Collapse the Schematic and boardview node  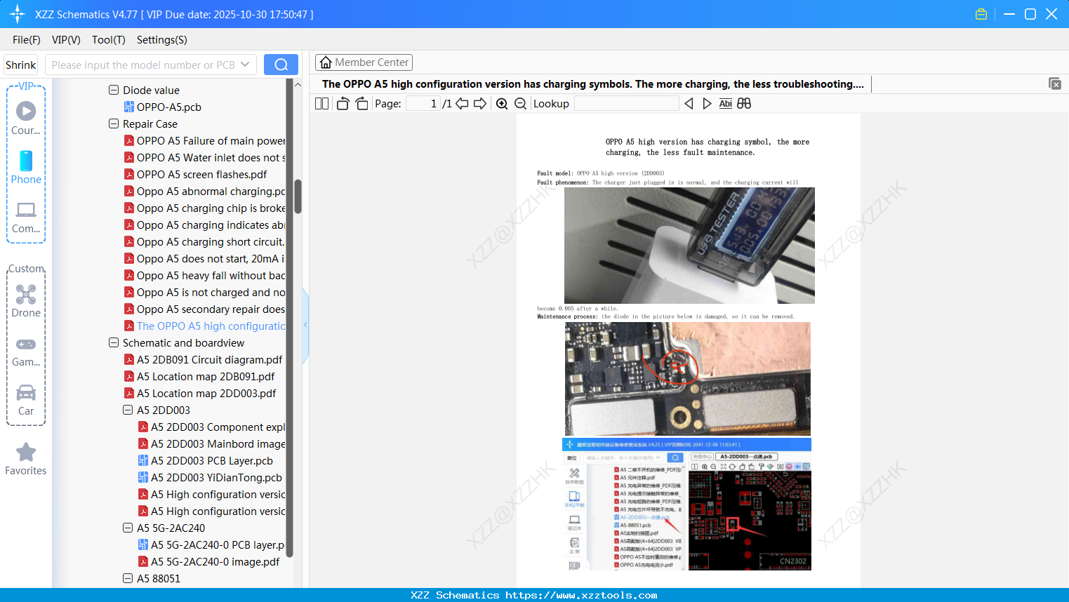click(114, 343)
